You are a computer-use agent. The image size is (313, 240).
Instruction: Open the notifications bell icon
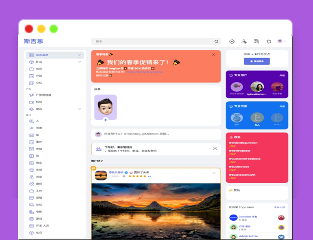pos(269,41)
